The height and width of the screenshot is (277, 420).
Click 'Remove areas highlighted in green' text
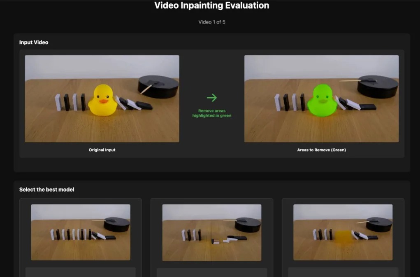coord(211,113)
